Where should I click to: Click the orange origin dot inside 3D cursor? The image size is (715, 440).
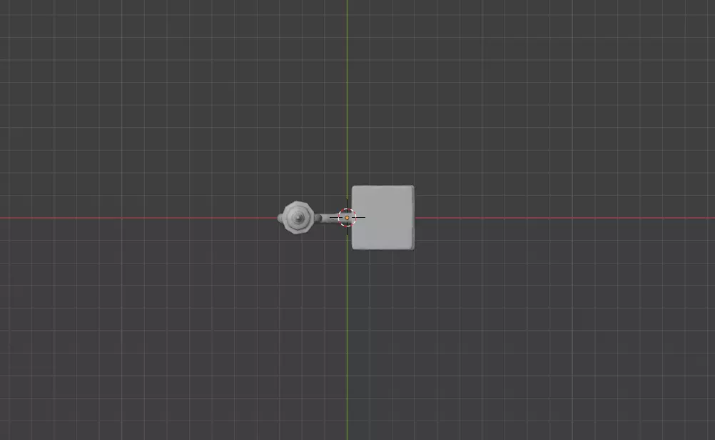[x=347, y=218]
